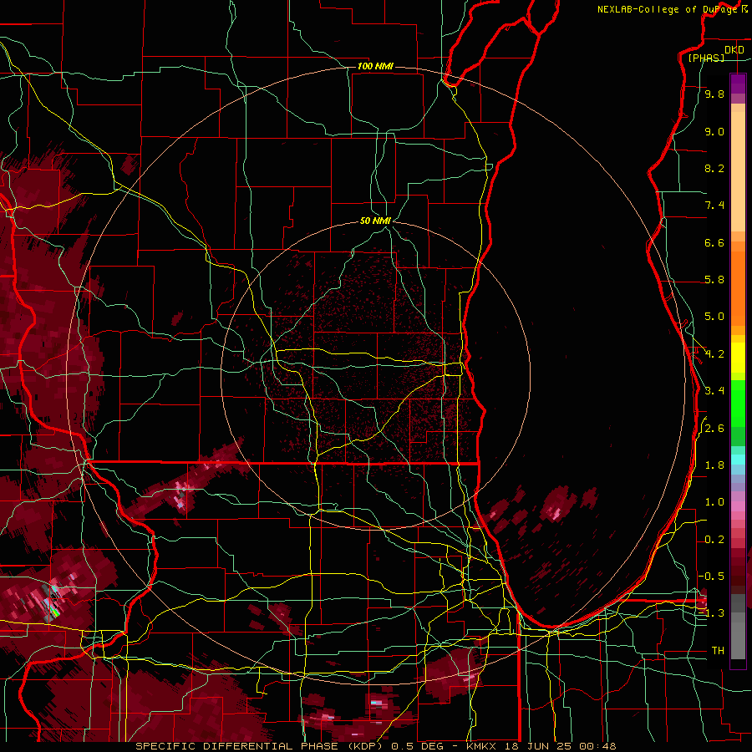Click the 8.2 legend value

click(x=714, y=168)
